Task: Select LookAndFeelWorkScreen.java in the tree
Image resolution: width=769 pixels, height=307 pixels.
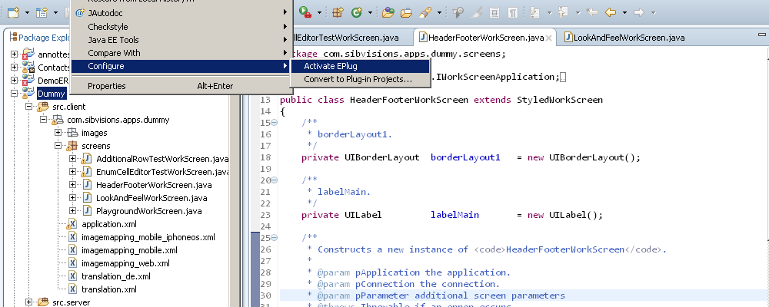Action: pyautogui.click(x=151, y=198)
